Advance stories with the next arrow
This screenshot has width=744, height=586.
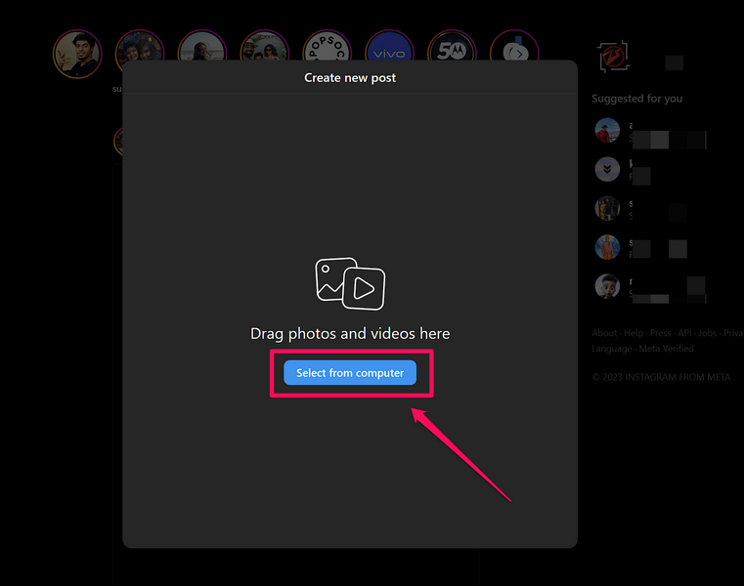519,54
